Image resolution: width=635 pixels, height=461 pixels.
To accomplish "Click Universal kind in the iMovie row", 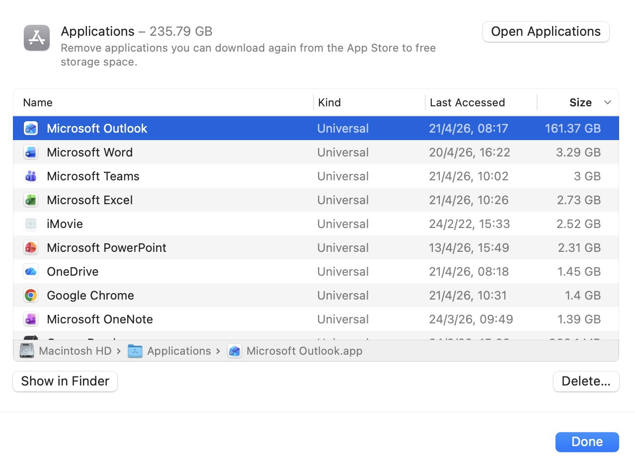I will click(343, 224).
